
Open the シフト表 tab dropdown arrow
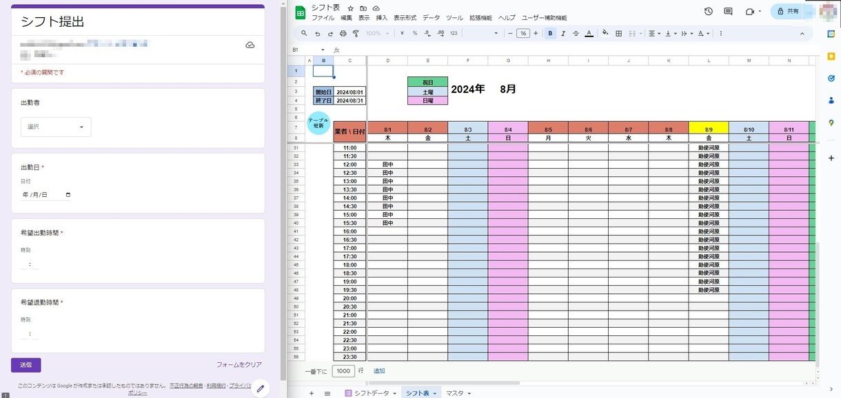pyautogui.click(x=435, y=393)
